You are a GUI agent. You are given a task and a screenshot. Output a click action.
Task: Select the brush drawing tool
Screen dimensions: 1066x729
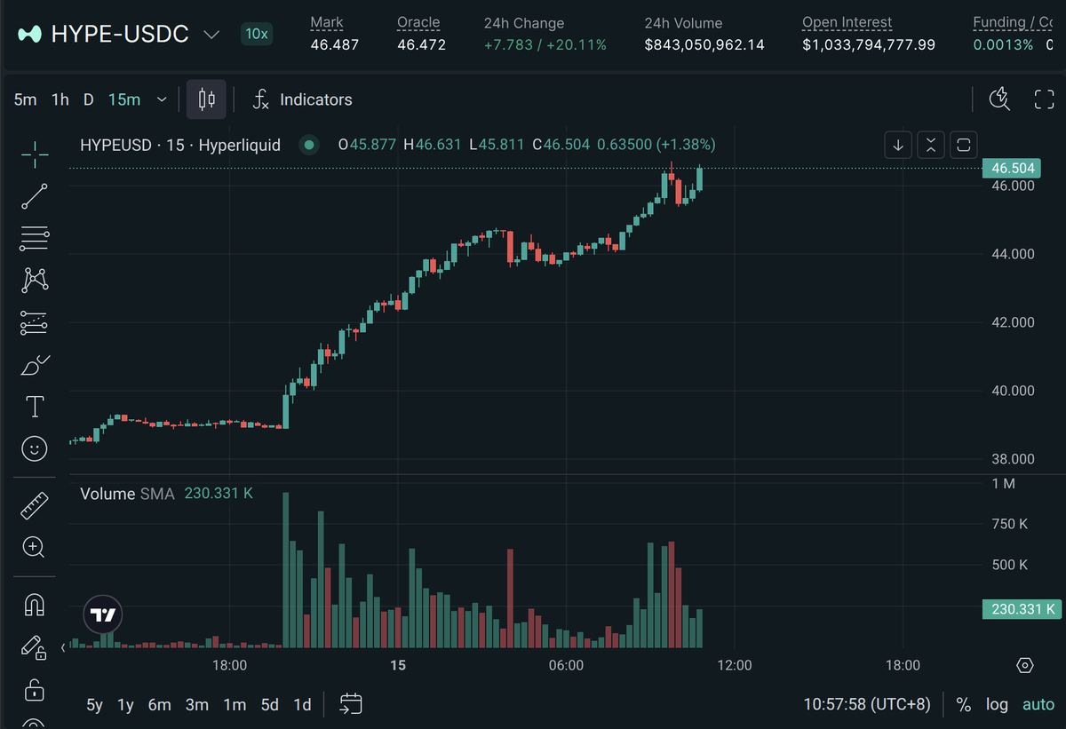[x=35, y=365]
